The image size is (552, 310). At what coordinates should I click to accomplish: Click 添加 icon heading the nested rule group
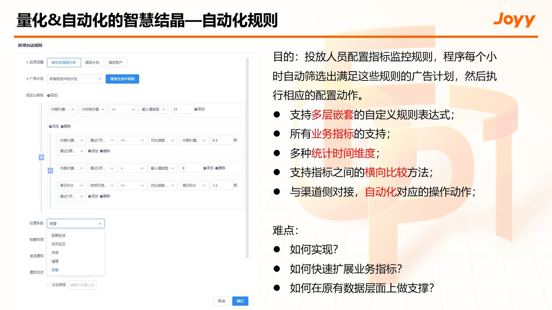[50, 126]
